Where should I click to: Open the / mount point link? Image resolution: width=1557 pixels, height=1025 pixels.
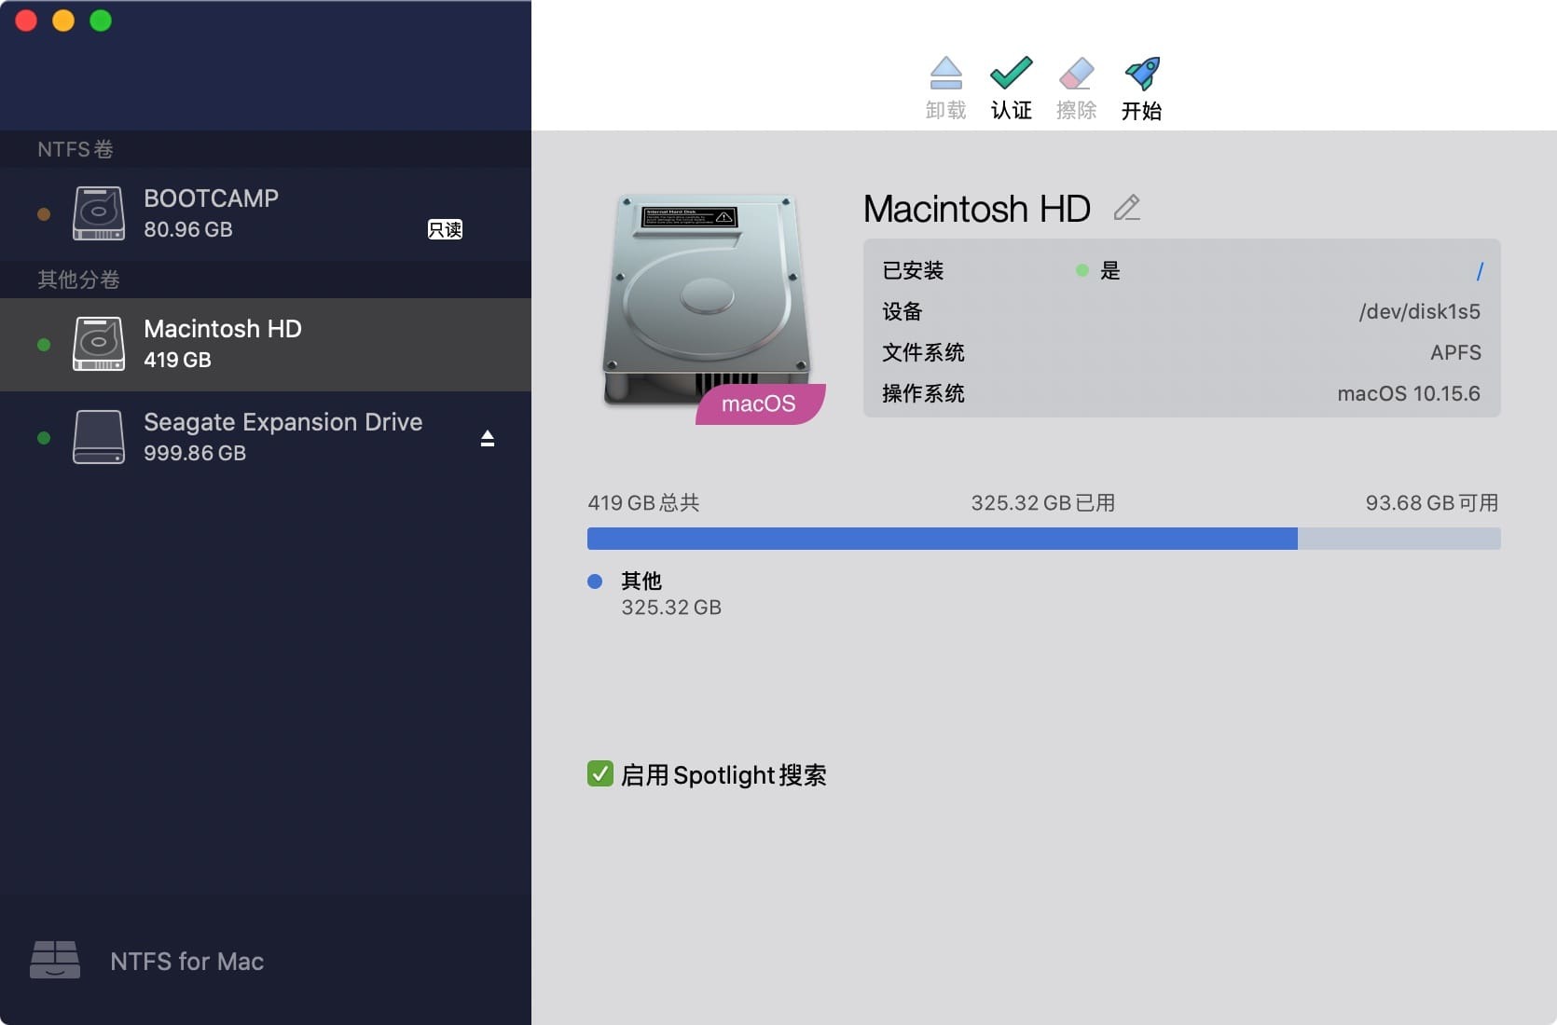[x=1481, y=270]
